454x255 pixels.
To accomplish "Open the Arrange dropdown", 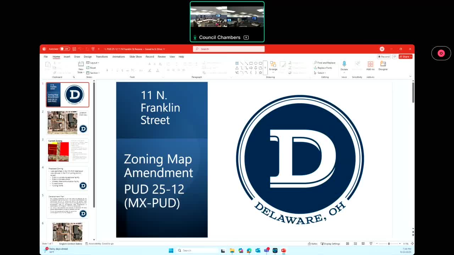I will (273, 66).
